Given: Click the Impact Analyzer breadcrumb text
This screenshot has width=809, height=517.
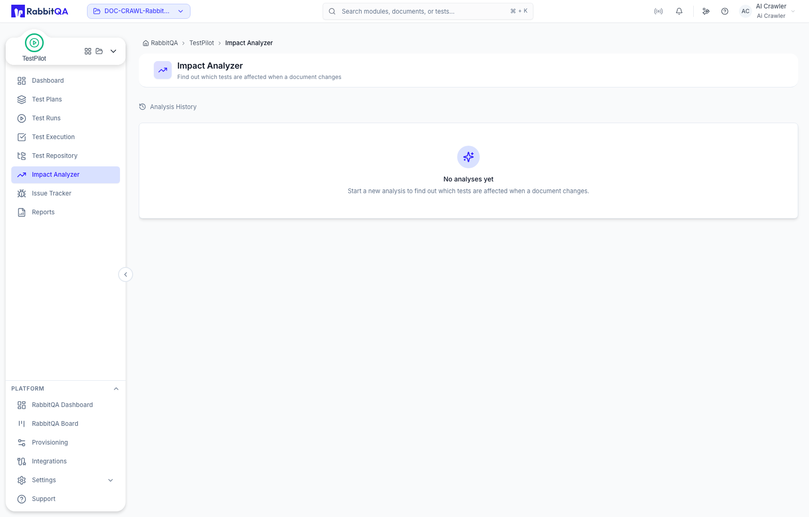Looking at the screenshot, I should coord(249,43).
